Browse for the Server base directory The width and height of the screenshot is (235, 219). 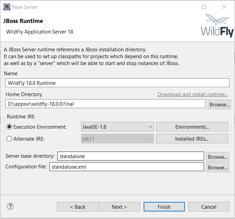[x=217, y=157]
